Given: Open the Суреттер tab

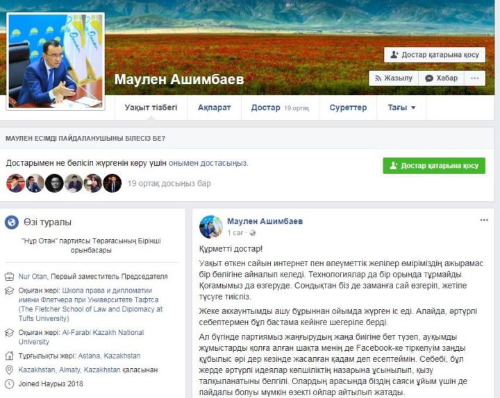Looking at the screenshot, I should point(348,107).
